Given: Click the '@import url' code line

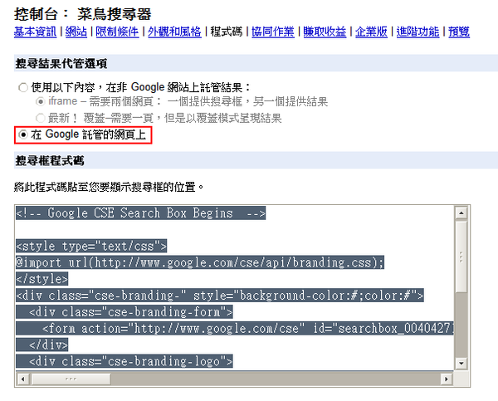Looking at the screenshot, I should (200, 262).
